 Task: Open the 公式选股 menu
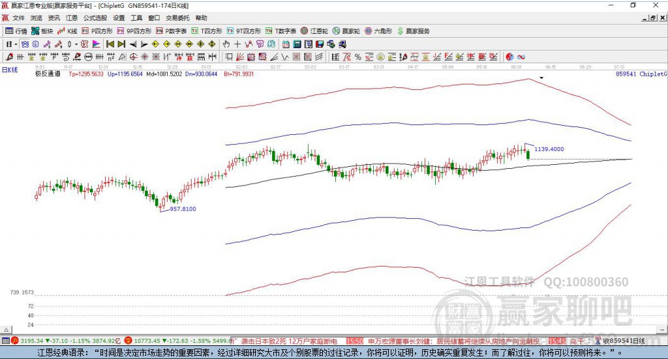point(95,18)
